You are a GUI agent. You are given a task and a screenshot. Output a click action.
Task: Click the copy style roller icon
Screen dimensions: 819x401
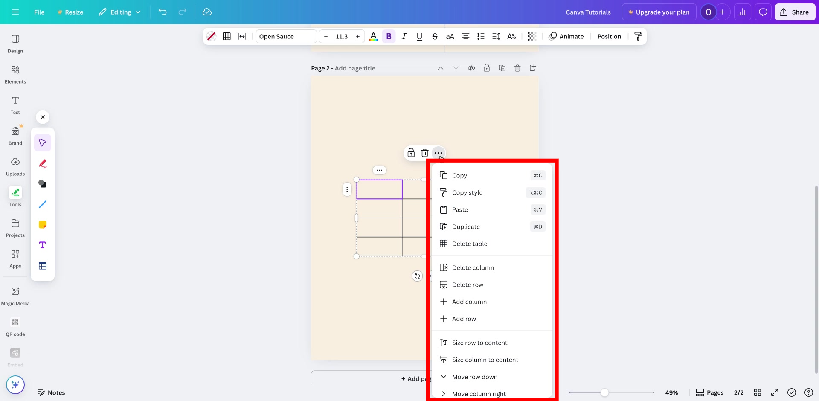[638, 36]
